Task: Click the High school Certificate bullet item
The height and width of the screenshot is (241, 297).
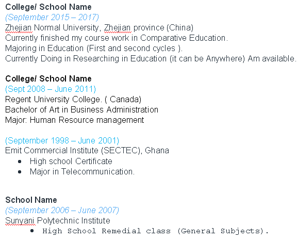Action: pyautogui.click(x=71, y=162)
